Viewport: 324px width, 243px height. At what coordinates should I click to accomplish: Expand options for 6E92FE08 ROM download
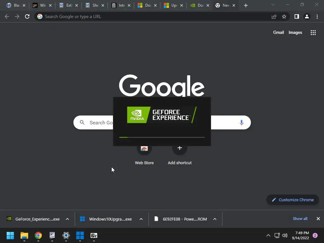pos(215,219)
